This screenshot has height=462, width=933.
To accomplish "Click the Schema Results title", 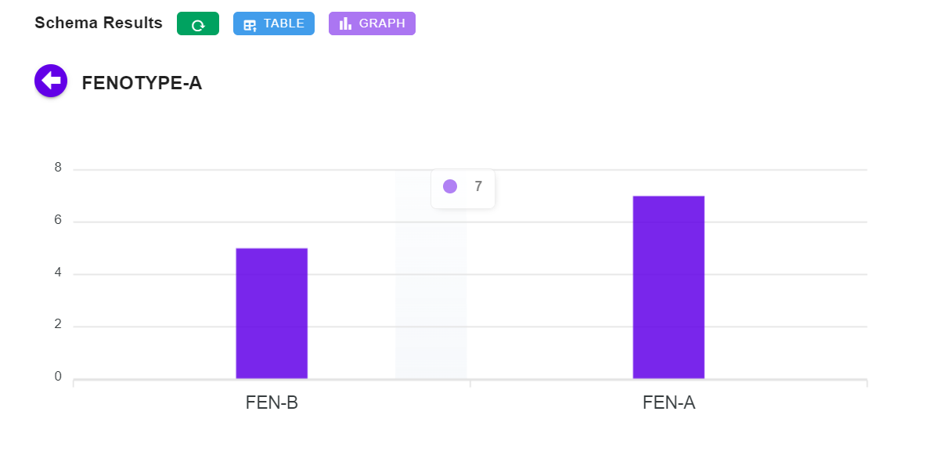I will pyautogui.click(x=99, y=23).
